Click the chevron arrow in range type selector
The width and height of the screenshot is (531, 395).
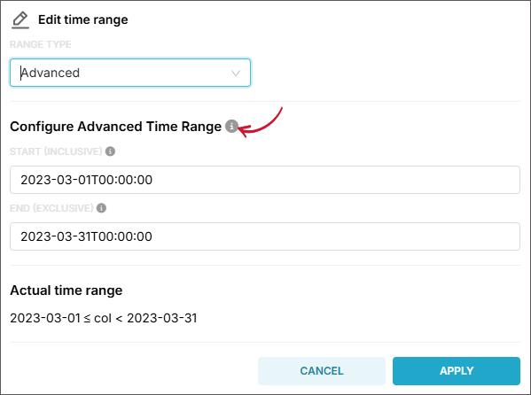[236, 74]
